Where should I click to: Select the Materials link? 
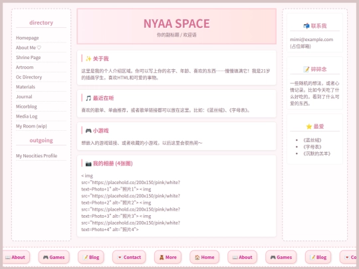coord(25,87)
